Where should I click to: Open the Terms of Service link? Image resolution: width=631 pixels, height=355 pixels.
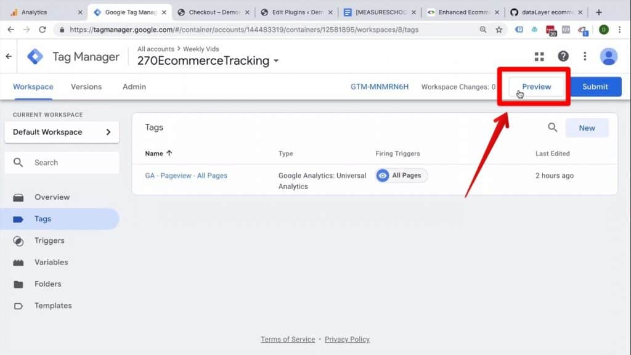click(288, 340)
